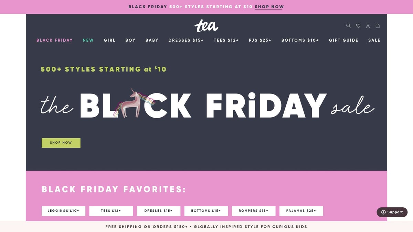Open the wishlist heart icon

point(358,26)
